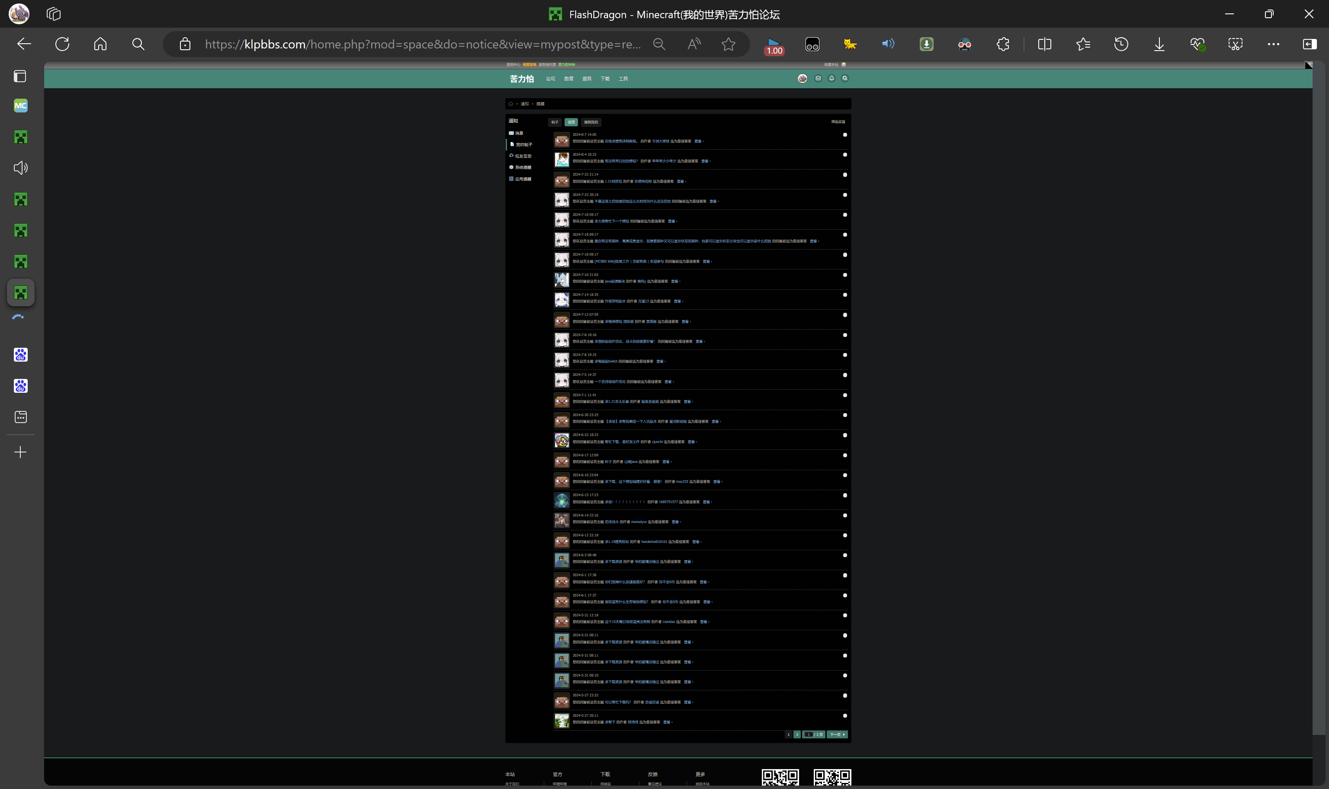The width and height of the screenshot is (1329, 789).
Task: Open the tab actions menu
Action: coord(20,76)
